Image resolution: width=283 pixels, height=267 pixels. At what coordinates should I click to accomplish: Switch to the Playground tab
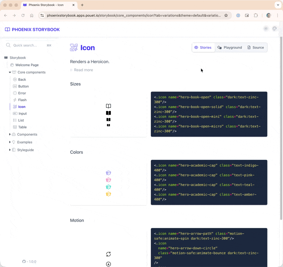(x=230, y=47)
